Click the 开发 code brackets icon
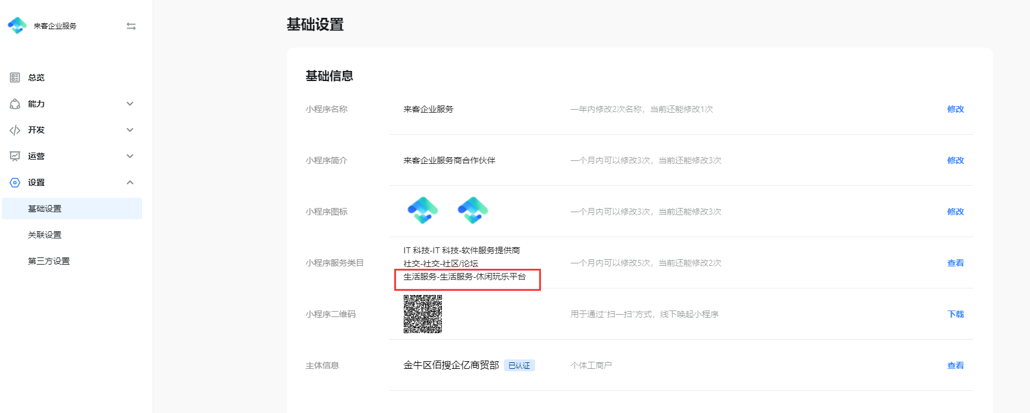The height and width of the screenshot is (413, 1030). 15,130
